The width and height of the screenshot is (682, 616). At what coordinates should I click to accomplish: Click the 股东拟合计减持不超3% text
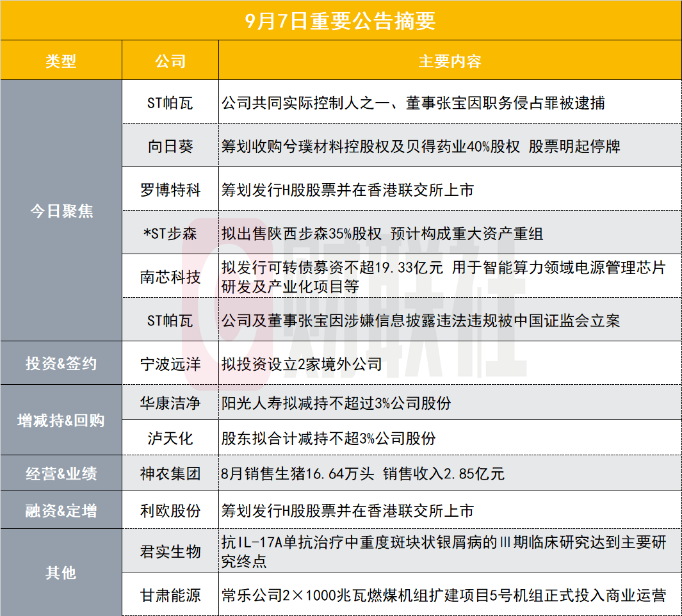(329, 438)
